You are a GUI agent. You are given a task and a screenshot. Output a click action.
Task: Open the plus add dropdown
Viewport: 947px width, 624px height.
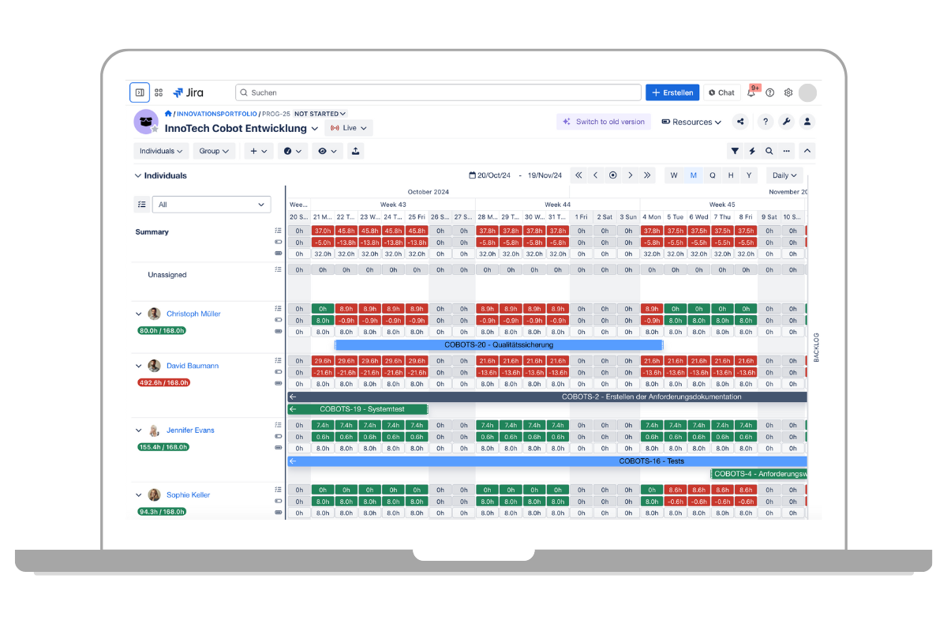click(x=259, y=151)
